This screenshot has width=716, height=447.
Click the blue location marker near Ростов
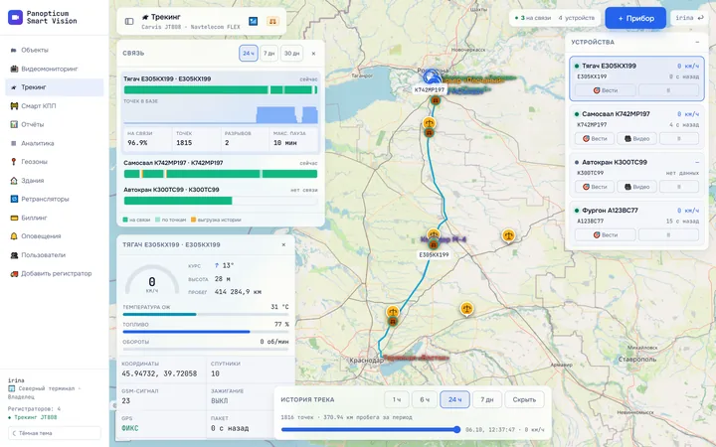pyautogui.click(x=431, y=77)
